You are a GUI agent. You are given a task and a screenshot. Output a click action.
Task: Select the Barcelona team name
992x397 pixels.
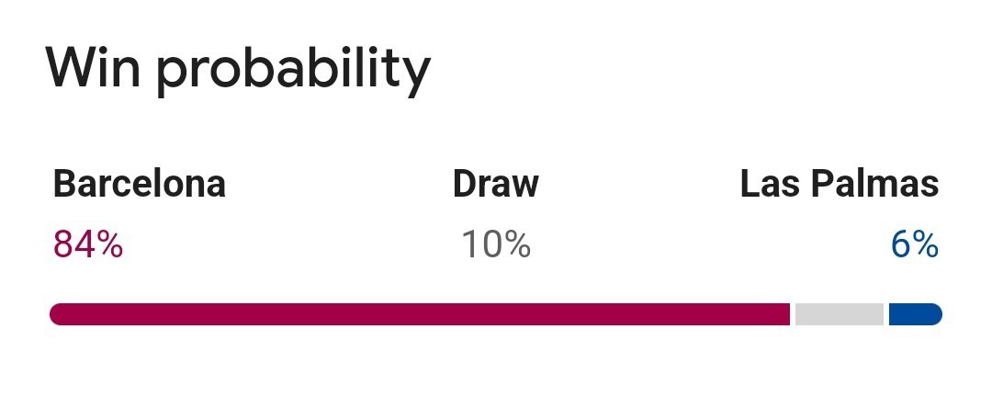[x=140, y=184]
